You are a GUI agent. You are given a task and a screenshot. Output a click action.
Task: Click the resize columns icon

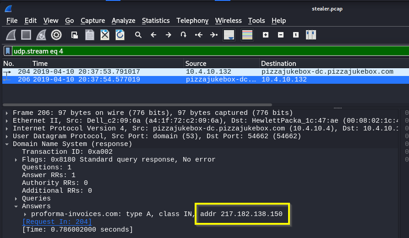pyautogui.click(x=311, y=35)
